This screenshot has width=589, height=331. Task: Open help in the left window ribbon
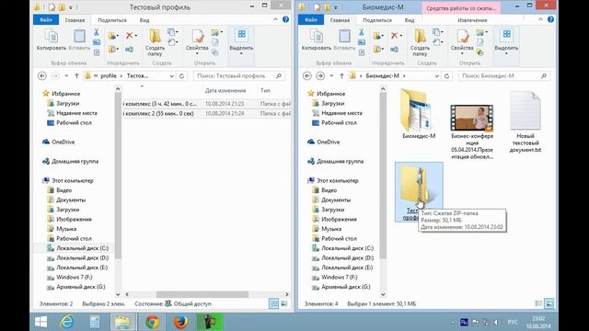pos(285,19)
